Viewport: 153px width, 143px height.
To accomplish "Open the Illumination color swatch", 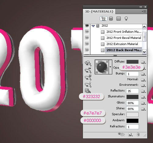I will coord(132,97).
